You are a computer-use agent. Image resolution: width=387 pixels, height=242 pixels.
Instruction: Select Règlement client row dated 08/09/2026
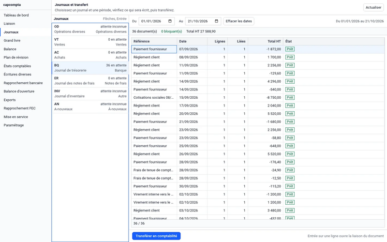pos(258,57)
